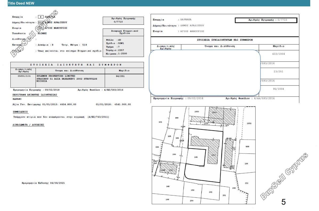319x211 pixels.
Task: Select plot '104' on the map
Action: [x=157, y=147]
